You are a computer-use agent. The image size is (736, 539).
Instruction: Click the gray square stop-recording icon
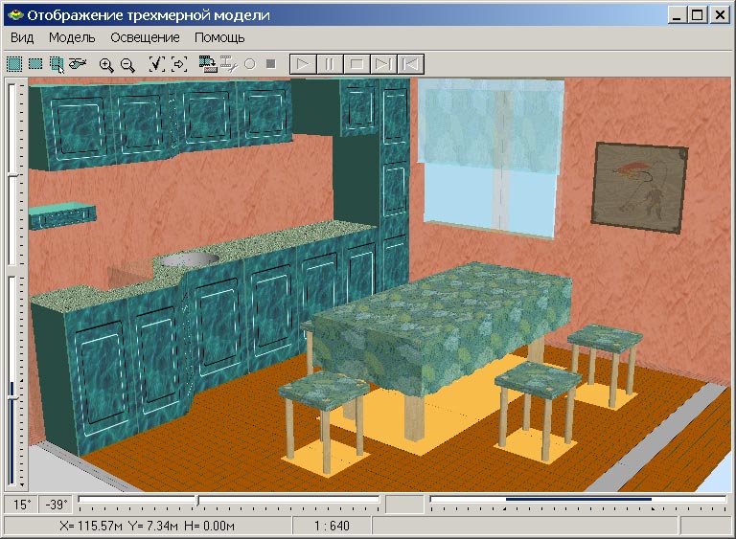click(x=271, y=63)
